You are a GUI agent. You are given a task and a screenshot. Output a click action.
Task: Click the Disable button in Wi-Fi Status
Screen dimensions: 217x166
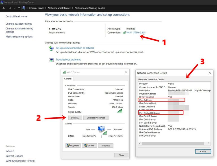pos(90,146)
